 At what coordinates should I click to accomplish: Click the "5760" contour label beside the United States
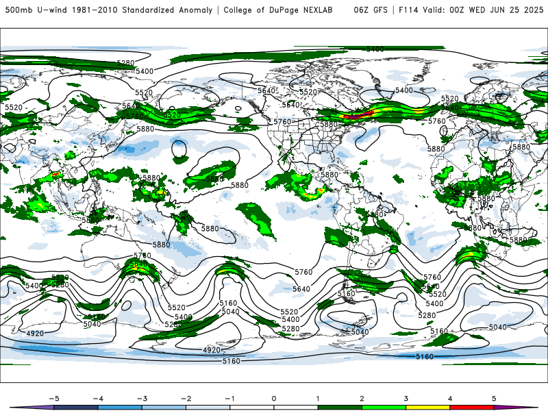pos(282,122)
